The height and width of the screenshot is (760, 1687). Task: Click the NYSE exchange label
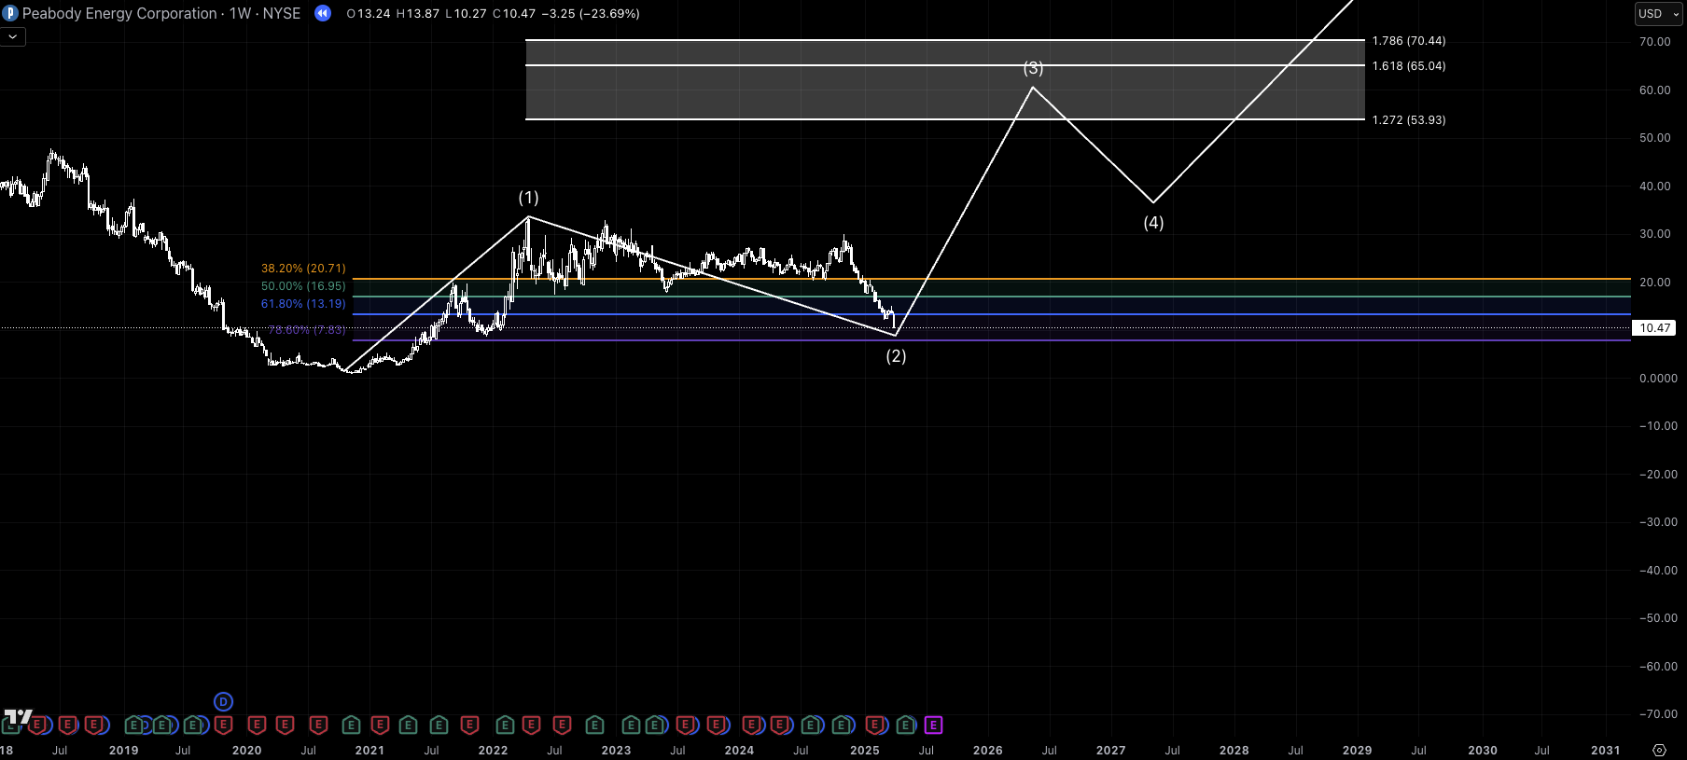click(x=282, y=13)
